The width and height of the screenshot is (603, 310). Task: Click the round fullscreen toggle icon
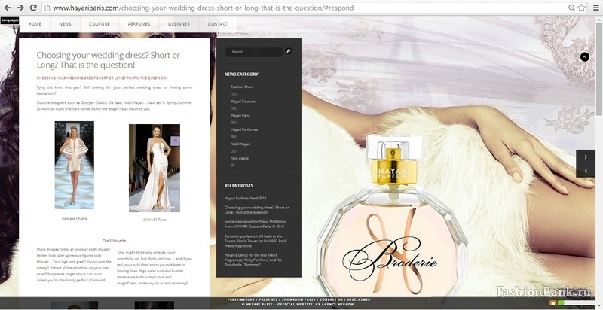pos(585,56)
